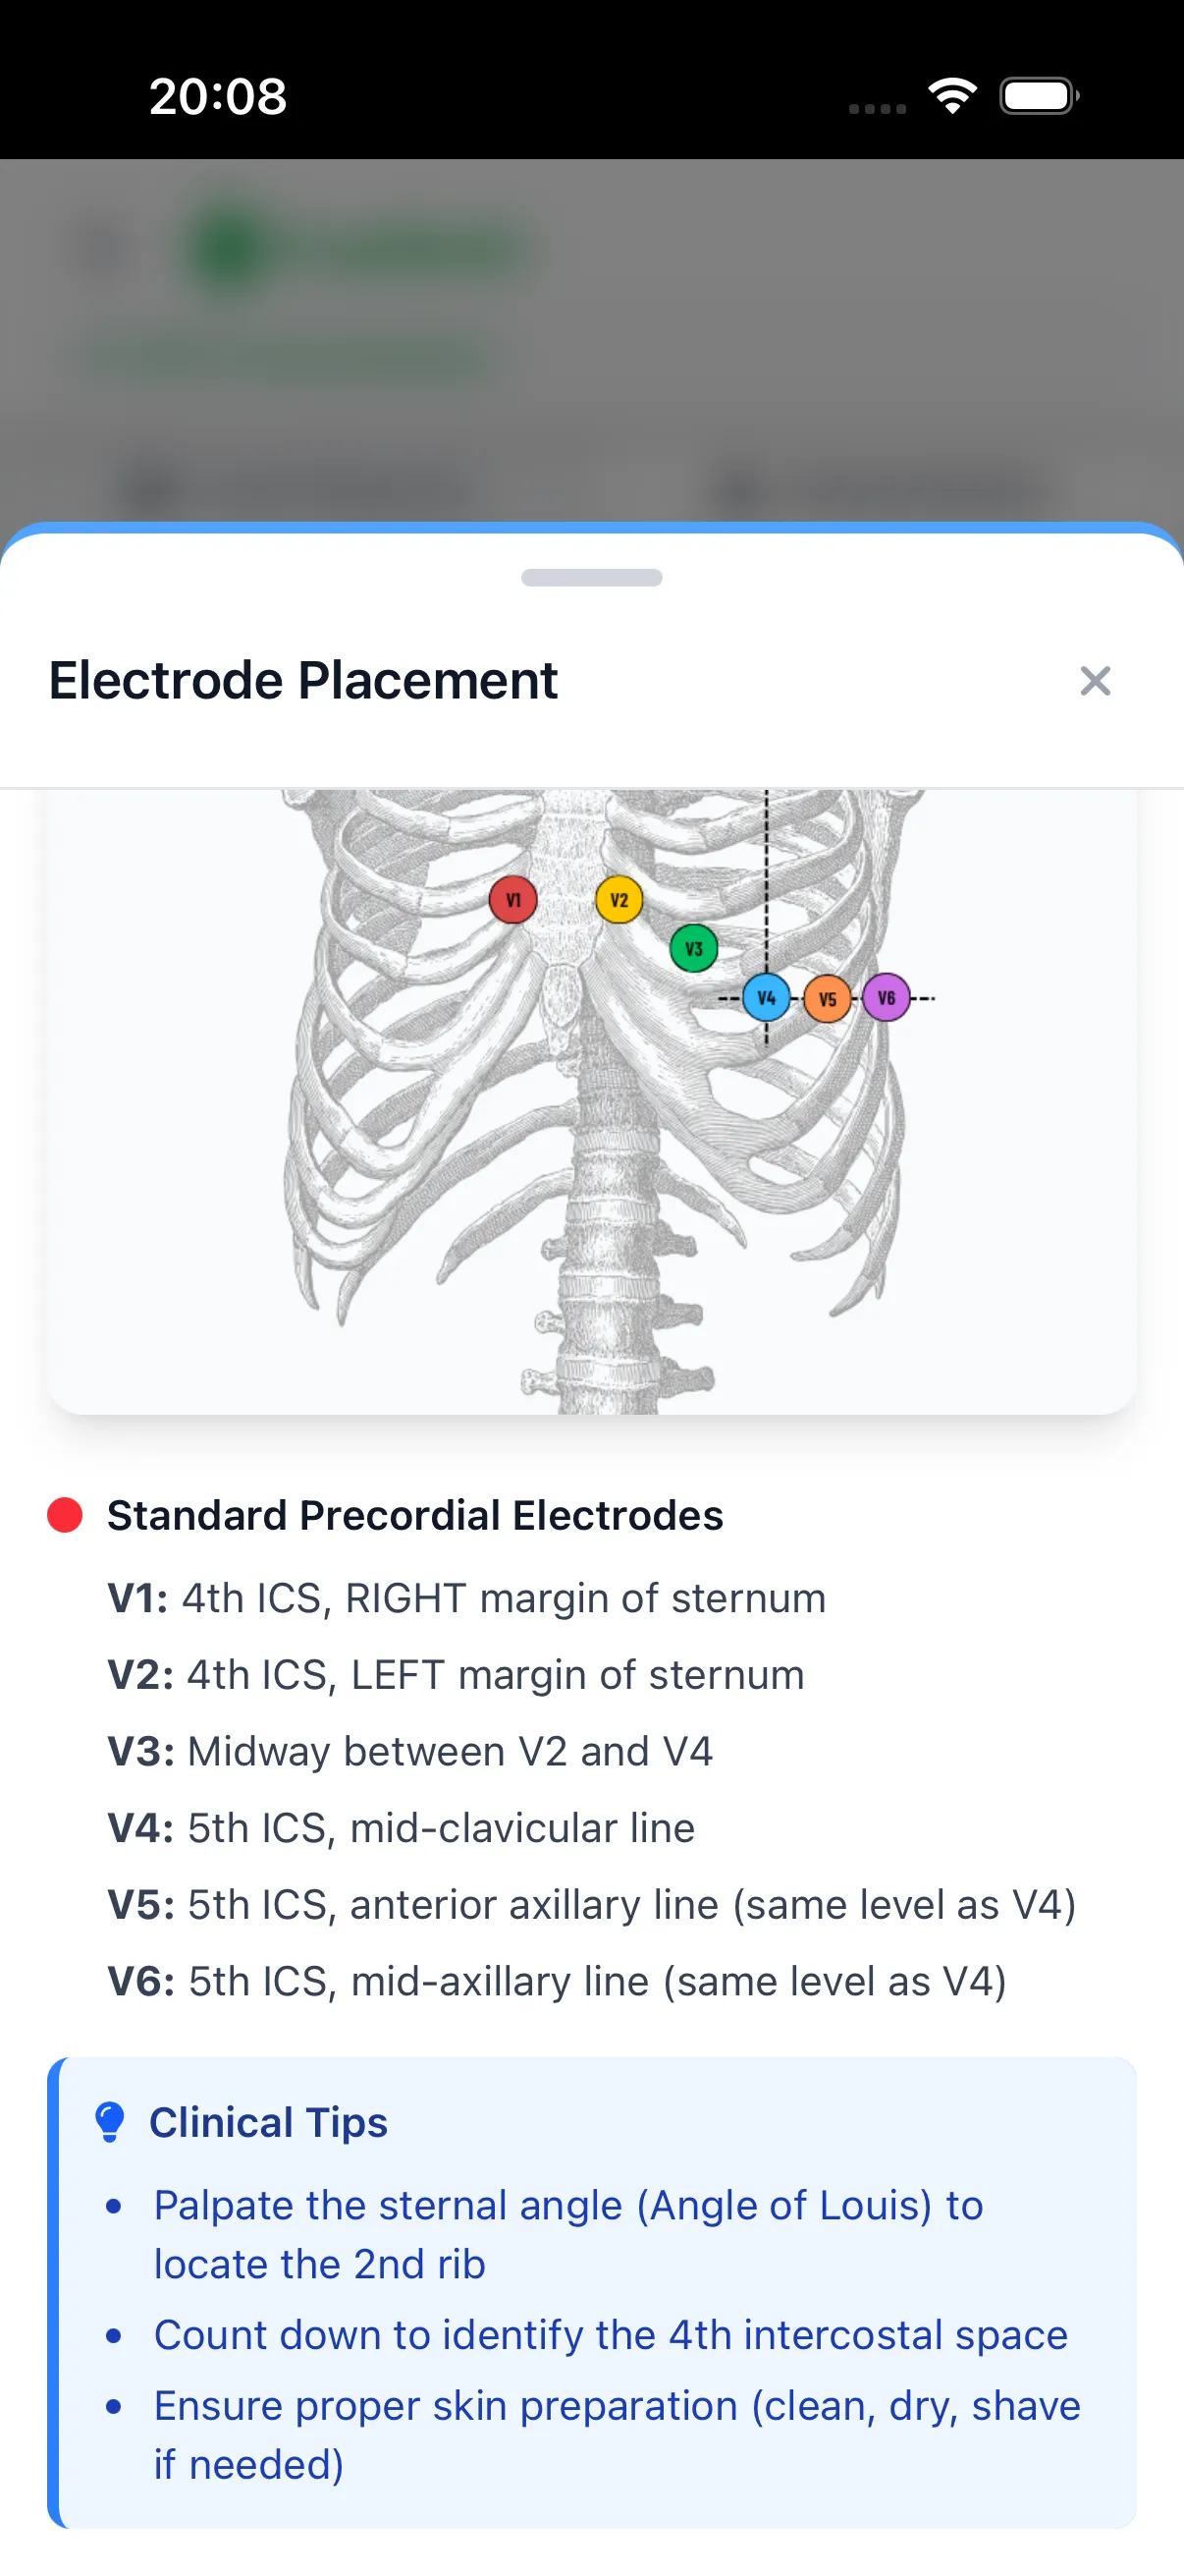Select the Standard Precordial Electrodes heading

pos(414,1514)
